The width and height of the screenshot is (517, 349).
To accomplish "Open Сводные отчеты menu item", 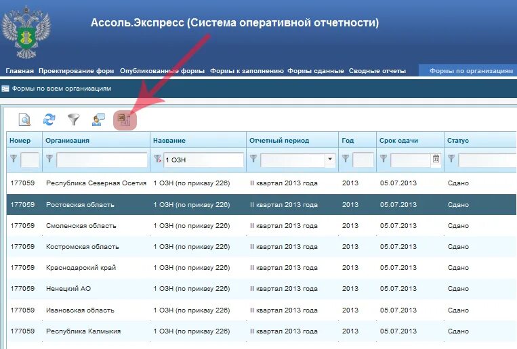I will (377, 71).
